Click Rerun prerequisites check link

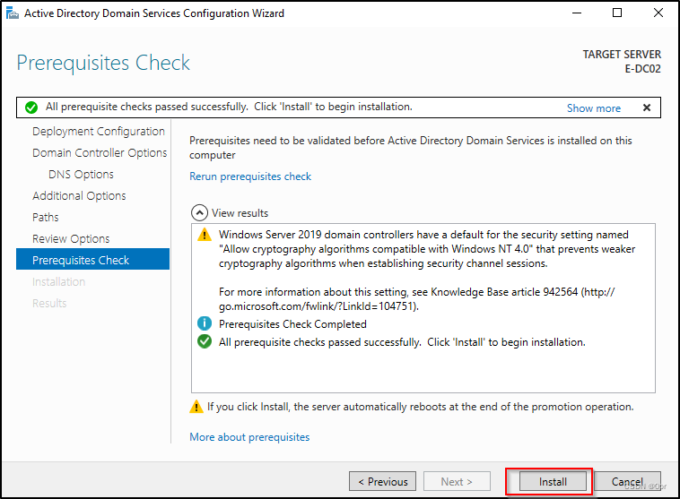click(x=250, y=176)
